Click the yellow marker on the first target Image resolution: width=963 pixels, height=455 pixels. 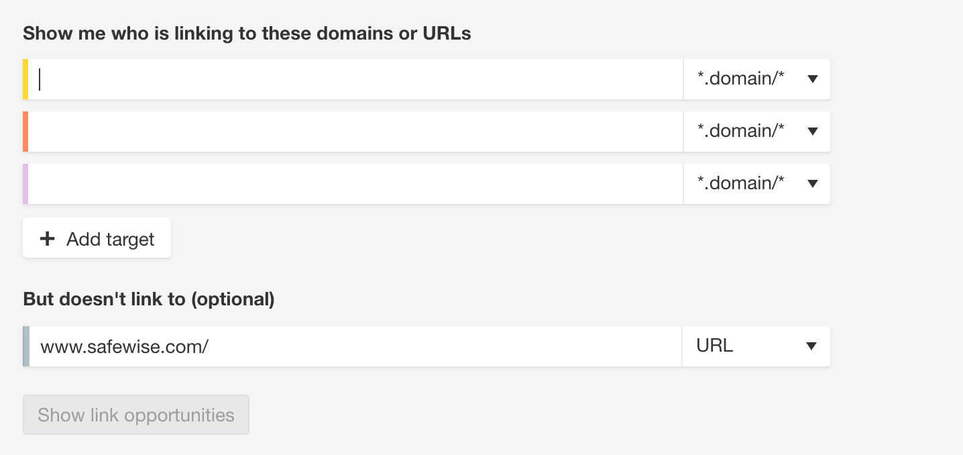tap(25, 79)
